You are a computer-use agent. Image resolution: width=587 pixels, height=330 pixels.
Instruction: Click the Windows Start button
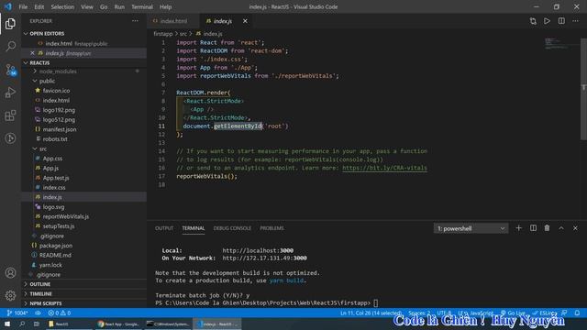[7, 324]
